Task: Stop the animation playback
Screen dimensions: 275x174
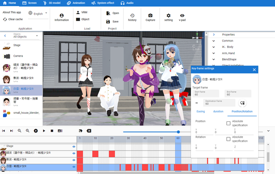Action: click(x=52, y=131)
